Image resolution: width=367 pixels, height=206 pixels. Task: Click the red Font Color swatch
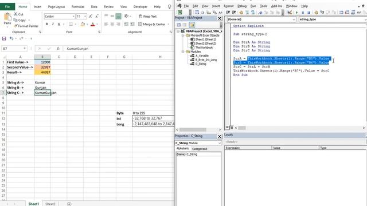(x=93, y=24)
